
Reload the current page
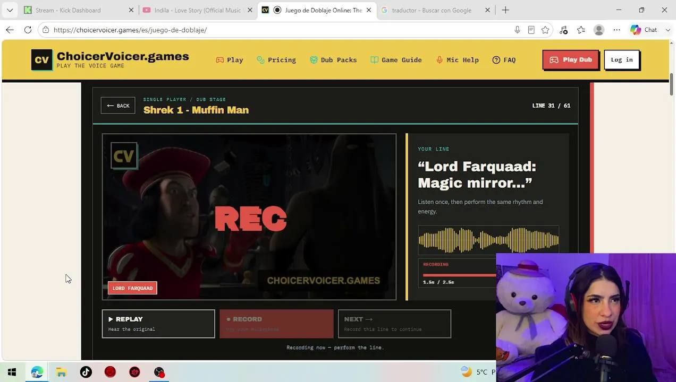click(x=28, y=30)
